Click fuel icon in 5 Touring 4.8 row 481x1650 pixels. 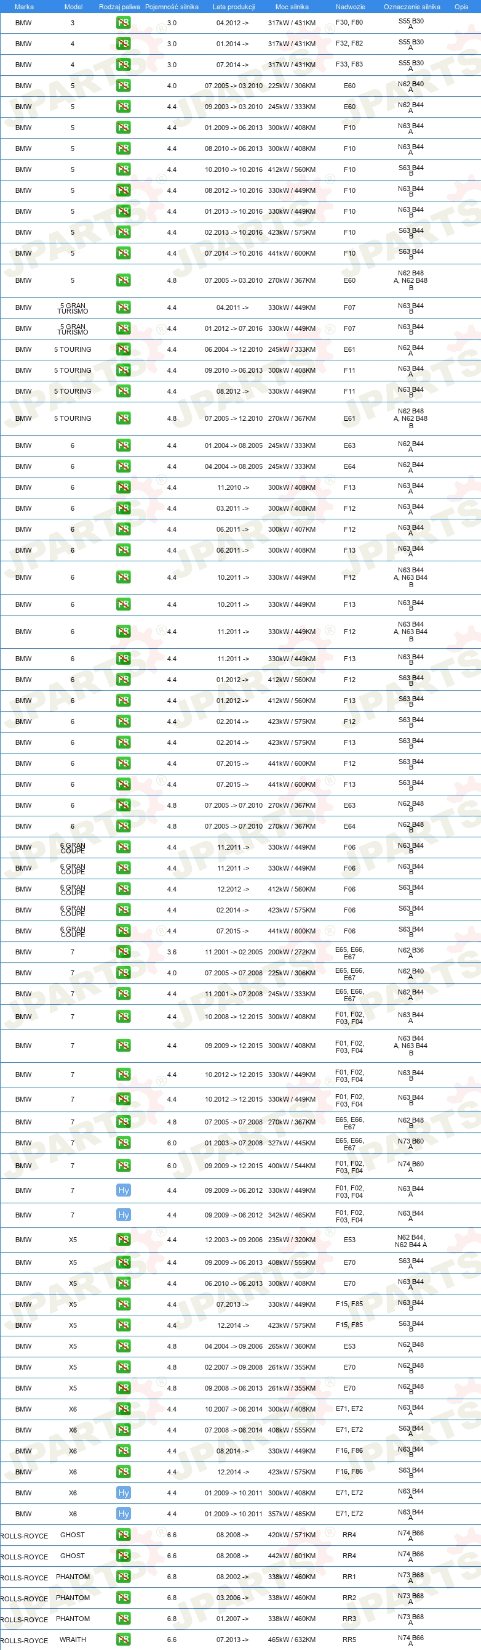[x=124, y=418]
